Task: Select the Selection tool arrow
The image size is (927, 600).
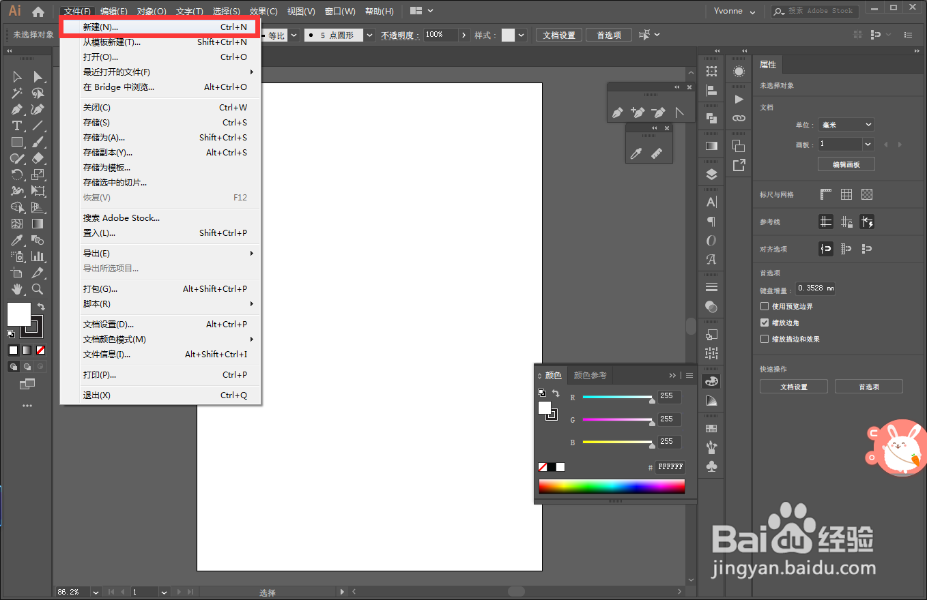Action: pos(17,76)
